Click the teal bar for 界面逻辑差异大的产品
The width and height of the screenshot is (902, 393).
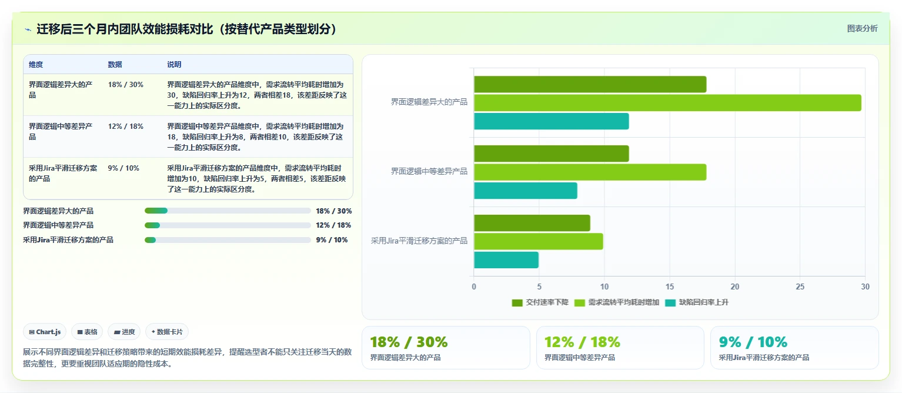point(551,122)
